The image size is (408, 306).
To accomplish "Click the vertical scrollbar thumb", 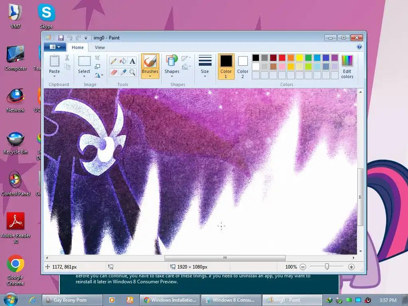I will [360, 197].
